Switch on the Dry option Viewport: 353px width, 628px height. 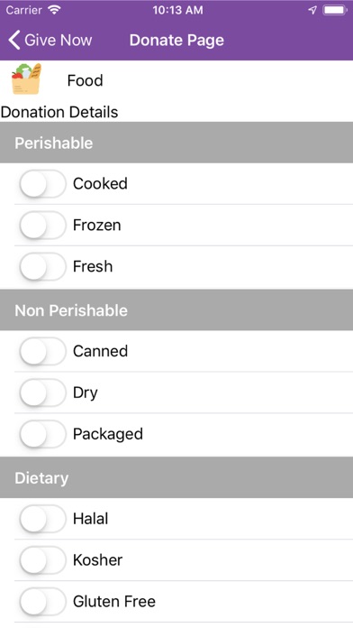click(42, 392)
